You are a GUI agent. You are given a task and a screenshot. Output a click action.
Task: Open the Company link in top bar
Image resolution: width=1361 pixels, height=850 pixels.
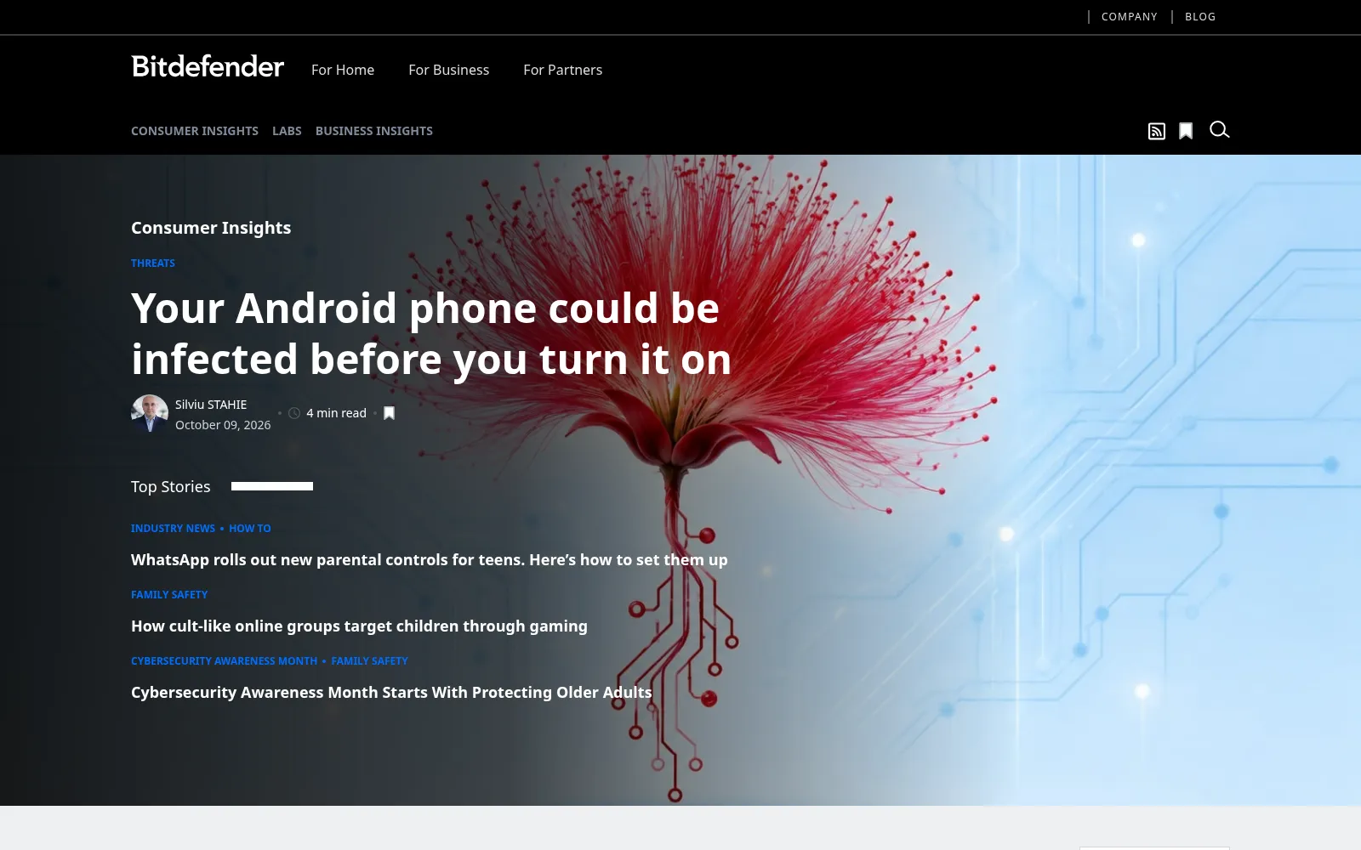(x=1129, y=17)
